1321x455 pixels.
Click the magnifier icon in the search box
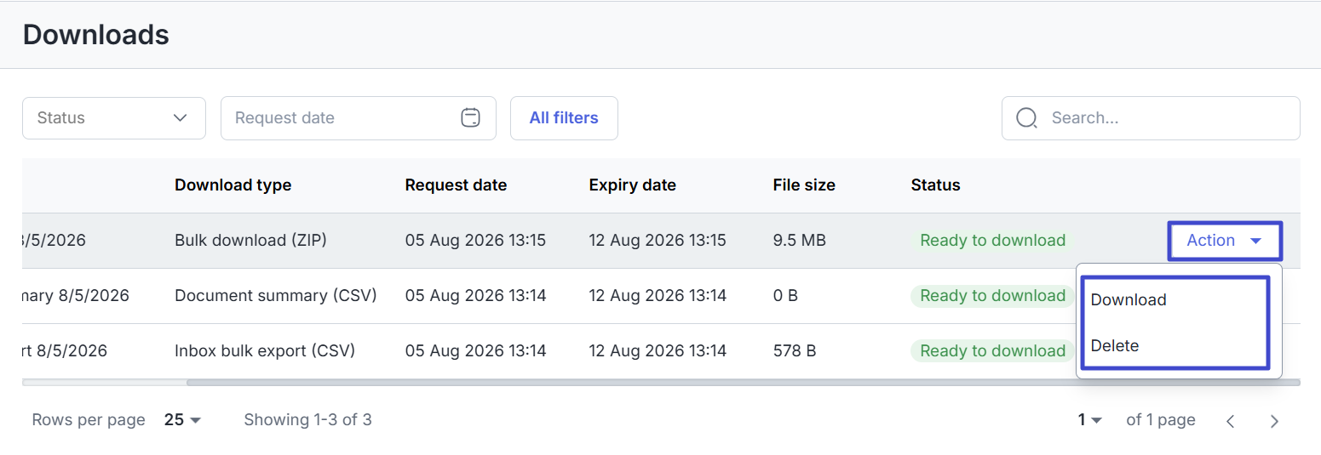click(x=1027, y=117)
